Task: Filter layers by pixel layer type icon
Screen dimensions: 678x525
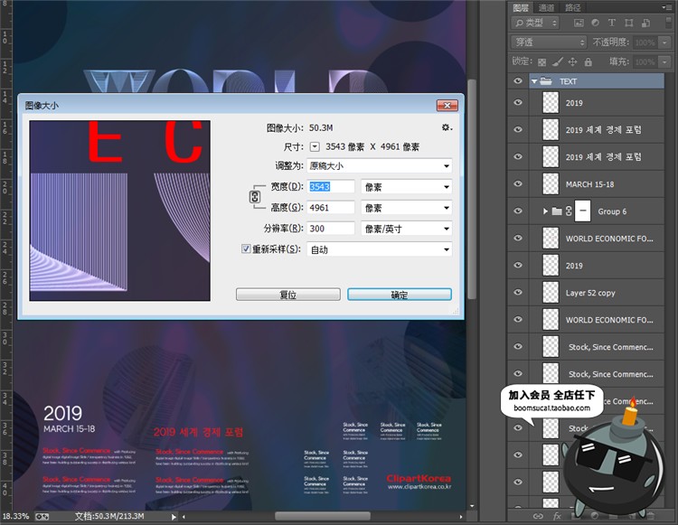Action: point(577,23)
